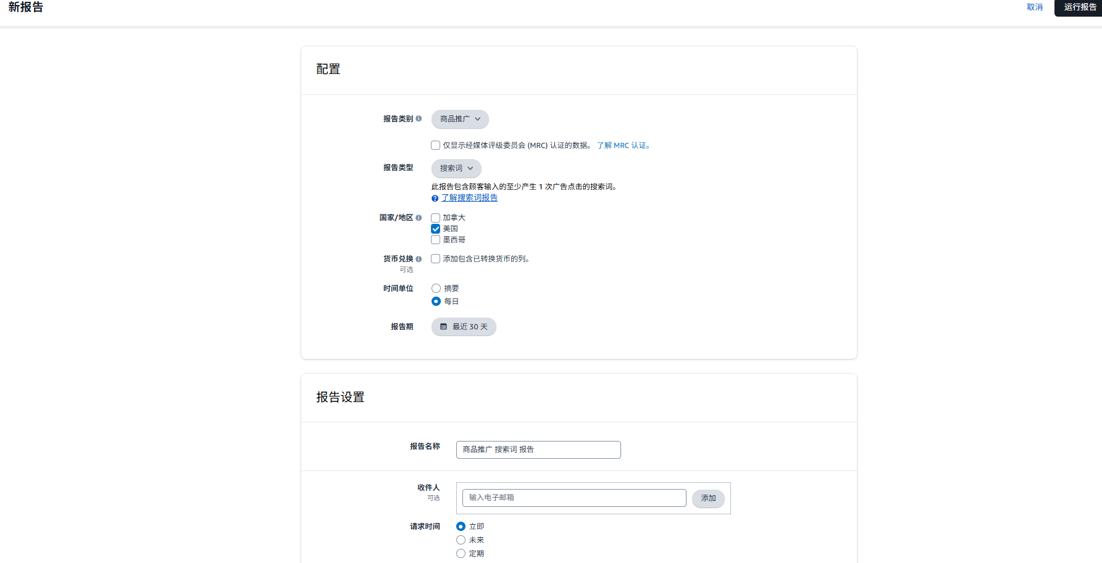
Task: Click the 输入电子邮箱 input field
Action: 574,498
